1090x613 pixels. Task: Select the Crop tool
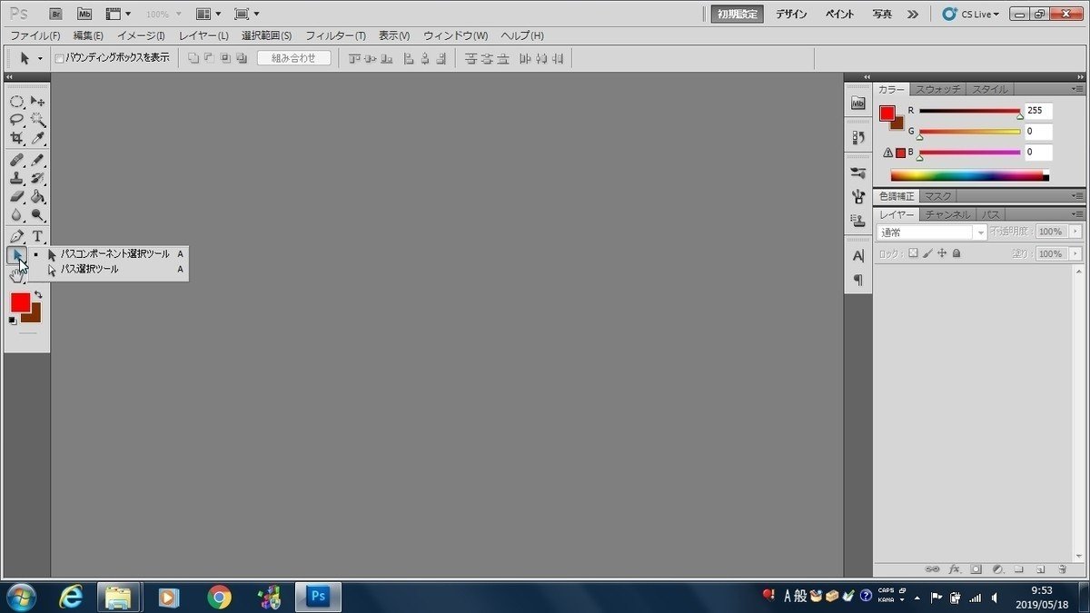16,139
